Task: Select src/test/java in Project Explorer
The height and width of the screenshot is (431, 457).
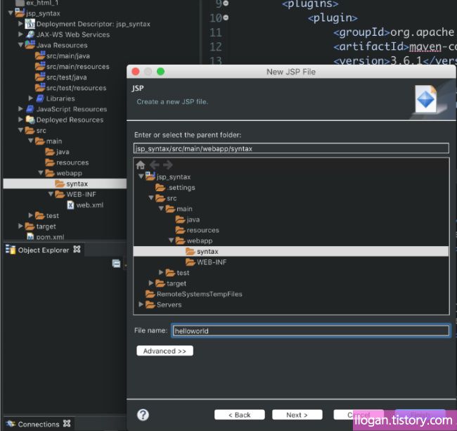Action: tap(67, 77)
